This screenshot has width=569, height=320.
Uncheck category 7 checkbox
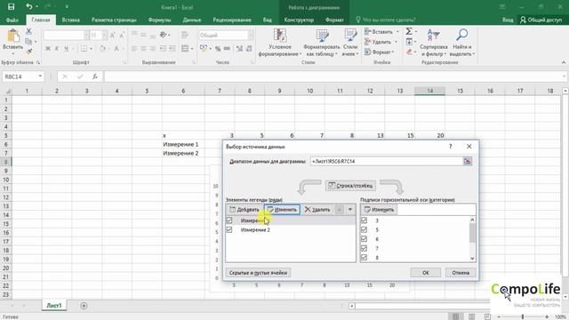coord(364,248)
